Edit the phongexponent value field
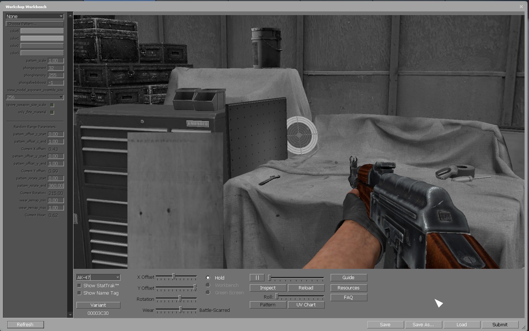The height and width of the screenshot is (331, 529). [x=56, y=68]
